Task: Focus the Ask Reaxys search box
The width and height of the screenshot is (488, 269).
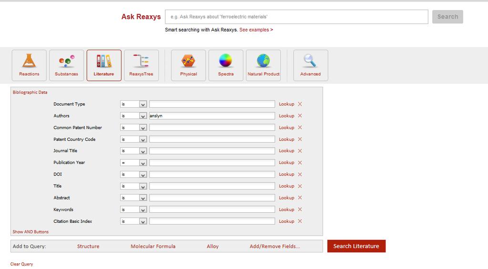Action: pos(296,17)
